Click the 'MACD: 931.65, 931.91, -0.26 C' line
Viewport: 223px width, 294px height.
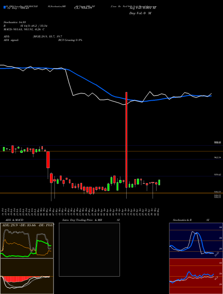point(24,29)
